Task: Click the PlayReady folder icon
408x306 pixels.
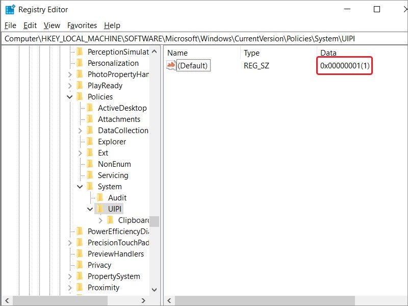Action: (80, 85)
